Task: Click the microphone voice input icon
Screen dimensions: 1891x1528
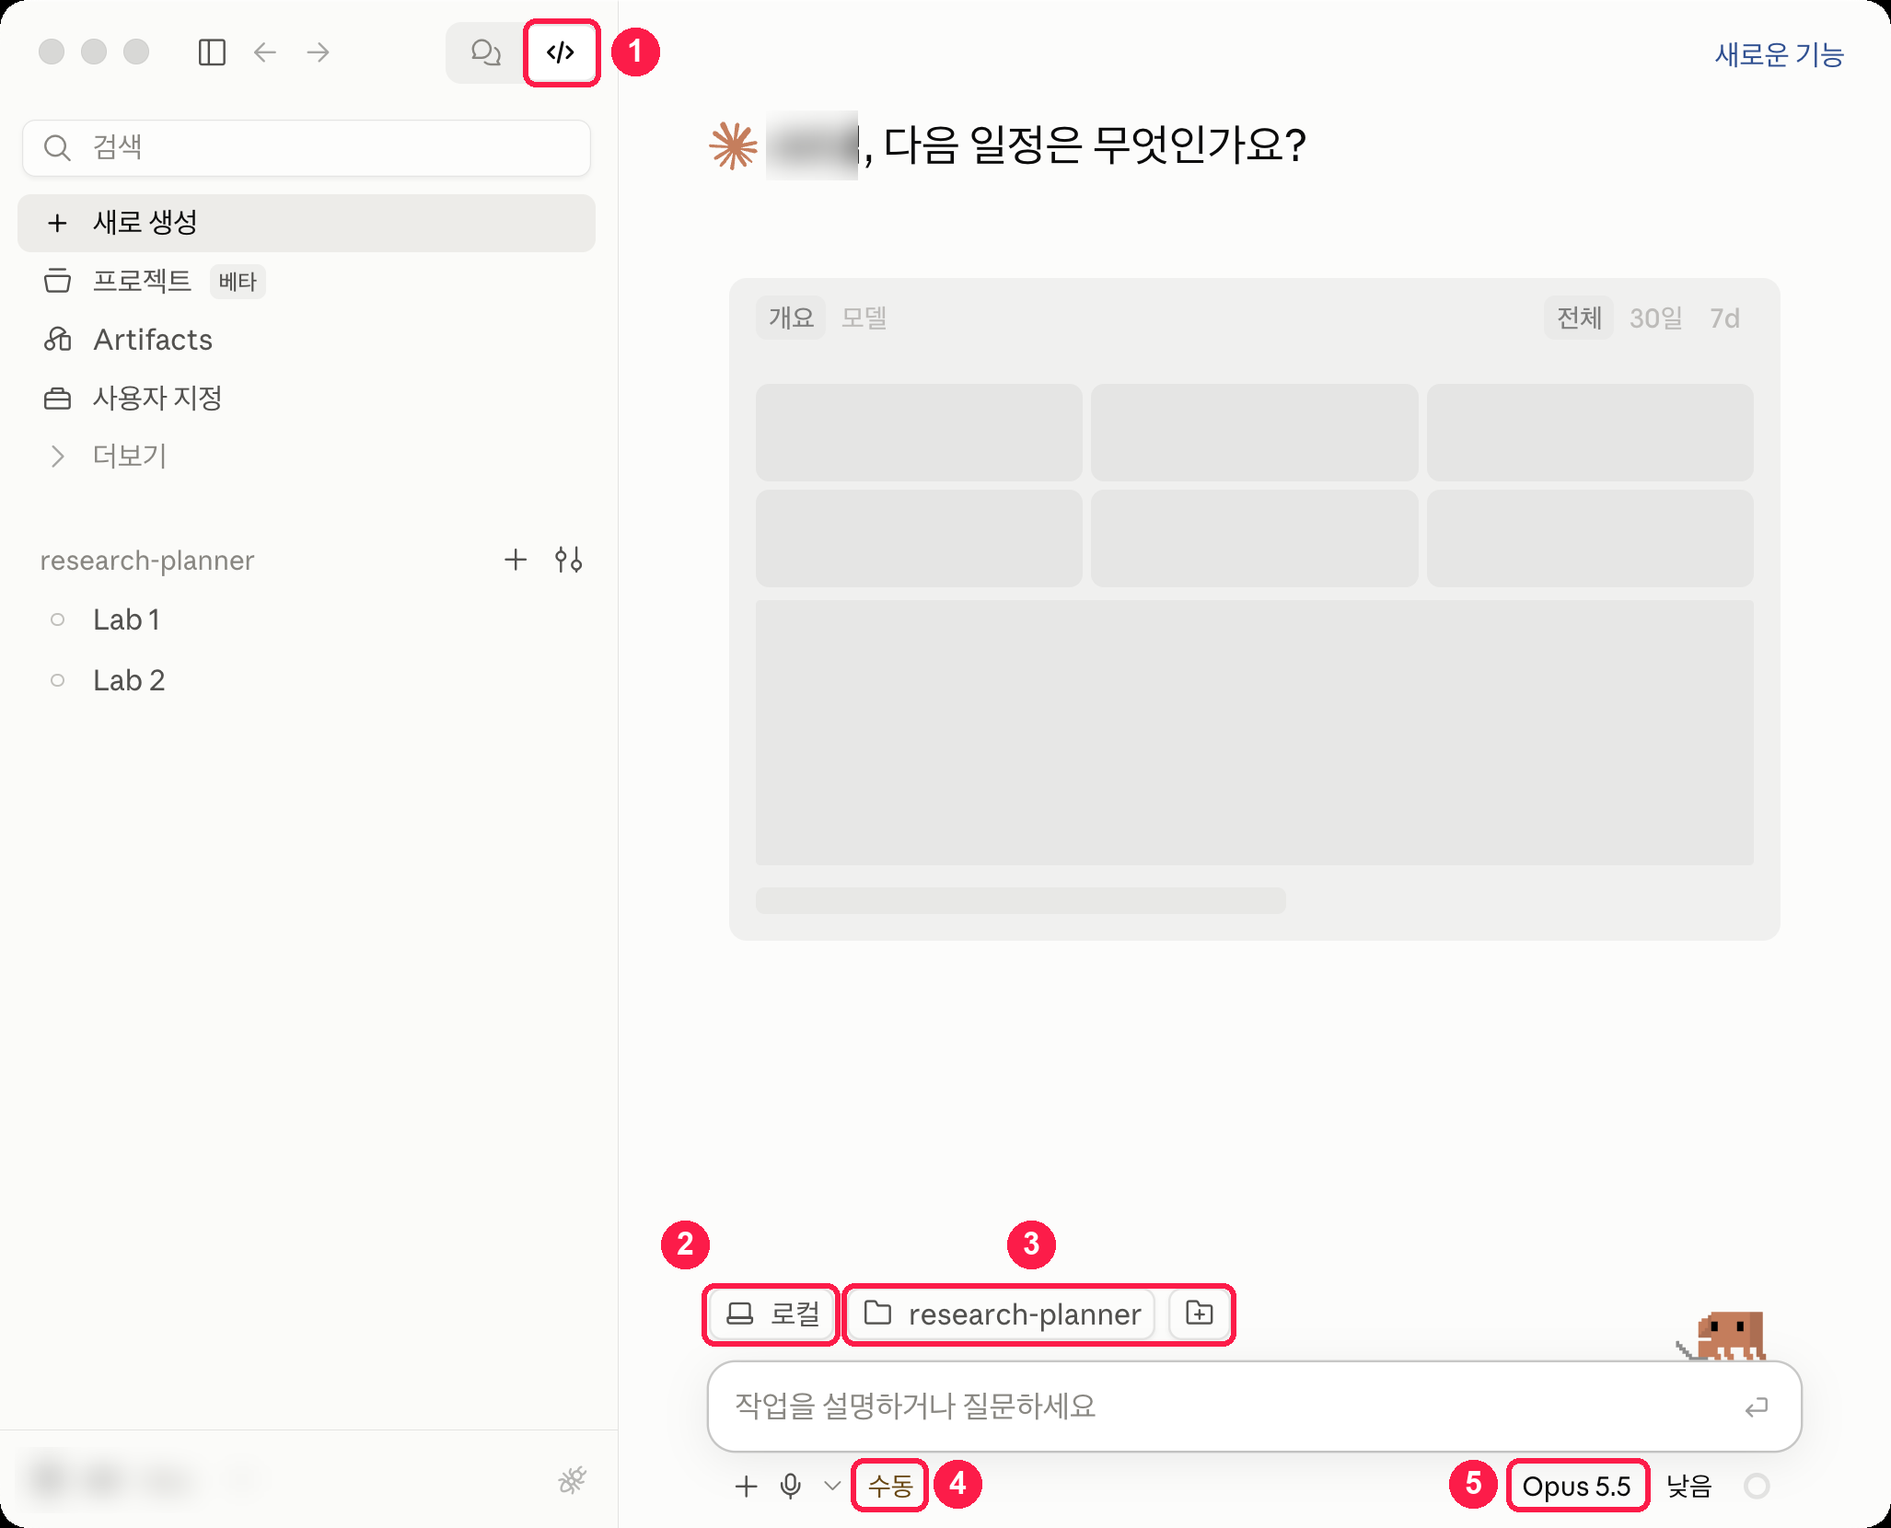Action: (x=790, y=1486)
